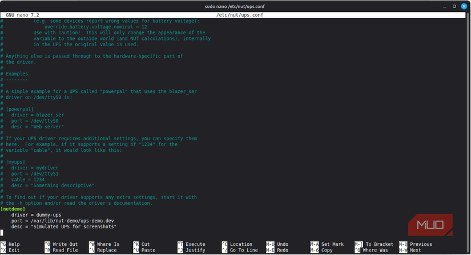Click the desc = "Something descriptive" line
Screen dimensions: 471x255
[x=47, y=185]
